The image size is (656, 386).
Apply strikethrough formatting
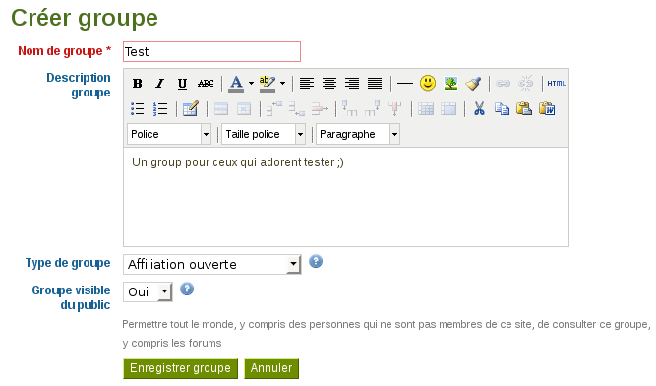point(206,84)
